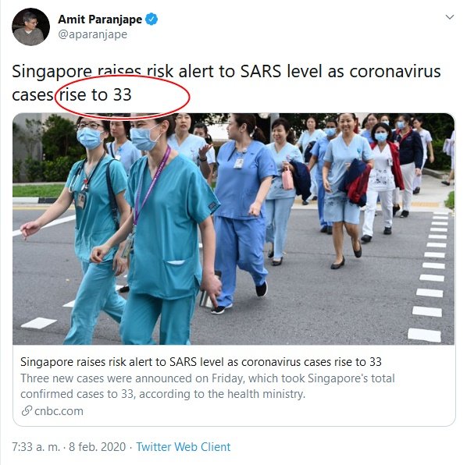Open the Amit Paranjape display name
This screenshot has height=465, width=467.
point(100,20)
